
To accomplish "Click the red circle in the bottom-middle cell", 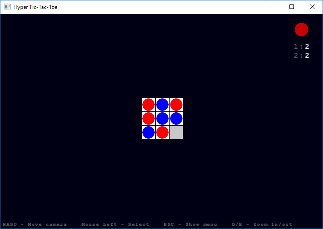I will tap(162, 132).
